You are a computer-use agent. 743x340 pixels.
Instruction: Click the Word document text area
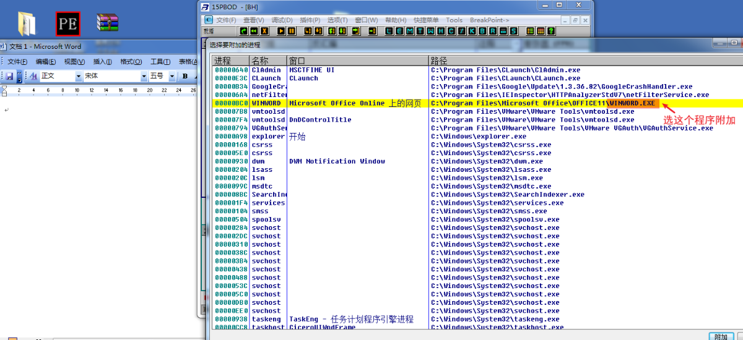pyautogui.click(x=99, y=216)
